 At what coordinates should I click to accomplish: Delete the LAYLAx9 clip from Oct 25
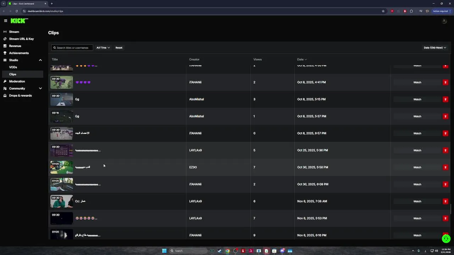click(445, 150)
